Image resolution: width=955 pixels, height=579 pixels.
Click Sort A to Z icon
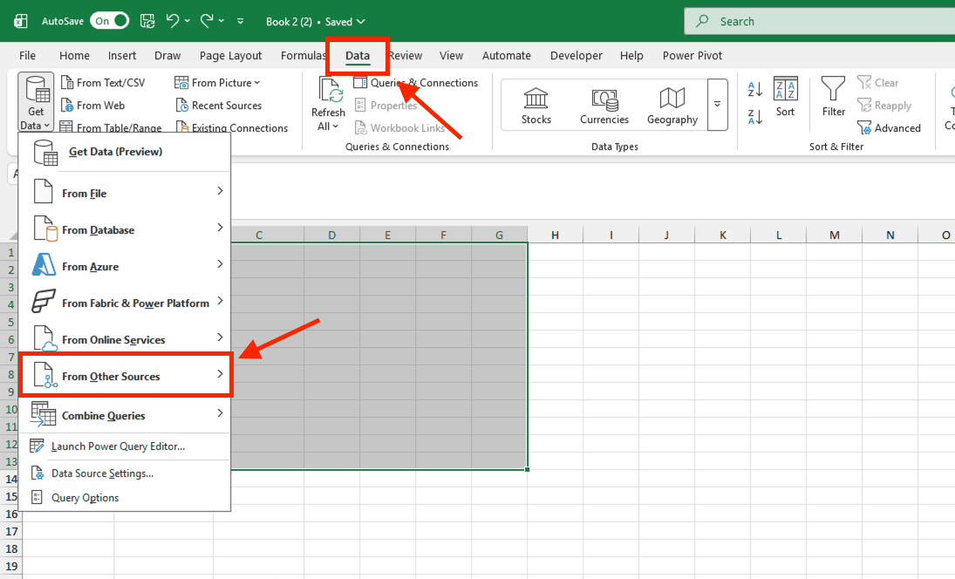pyautogui.click(x=754, y=90)
